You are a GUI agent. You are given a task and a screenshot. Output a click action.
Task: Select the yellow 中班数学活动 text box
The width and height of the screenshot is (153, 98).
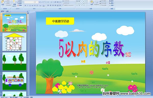(60, 21)
